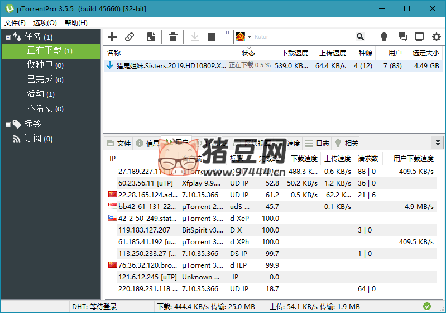Click the Stop torrent square icon
446x313 pixels.
(212, 37)
